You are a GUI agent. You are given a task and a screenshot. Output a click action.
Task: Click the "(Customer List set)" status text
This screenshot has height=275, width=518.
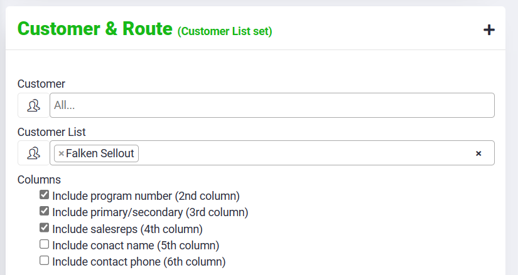[225, 31]
